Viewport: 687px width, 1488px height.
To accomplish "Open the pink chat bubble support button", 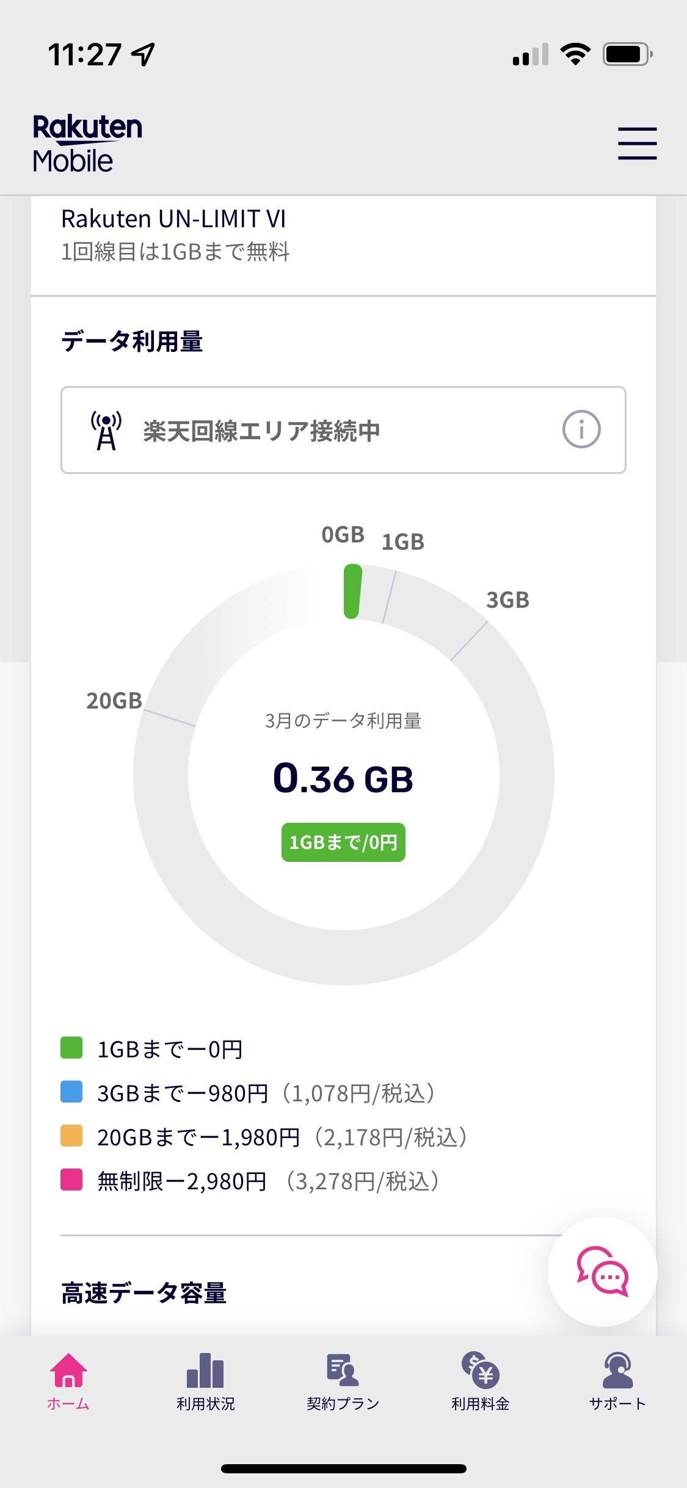I will pyautogui.click(x=603, y=1271).
